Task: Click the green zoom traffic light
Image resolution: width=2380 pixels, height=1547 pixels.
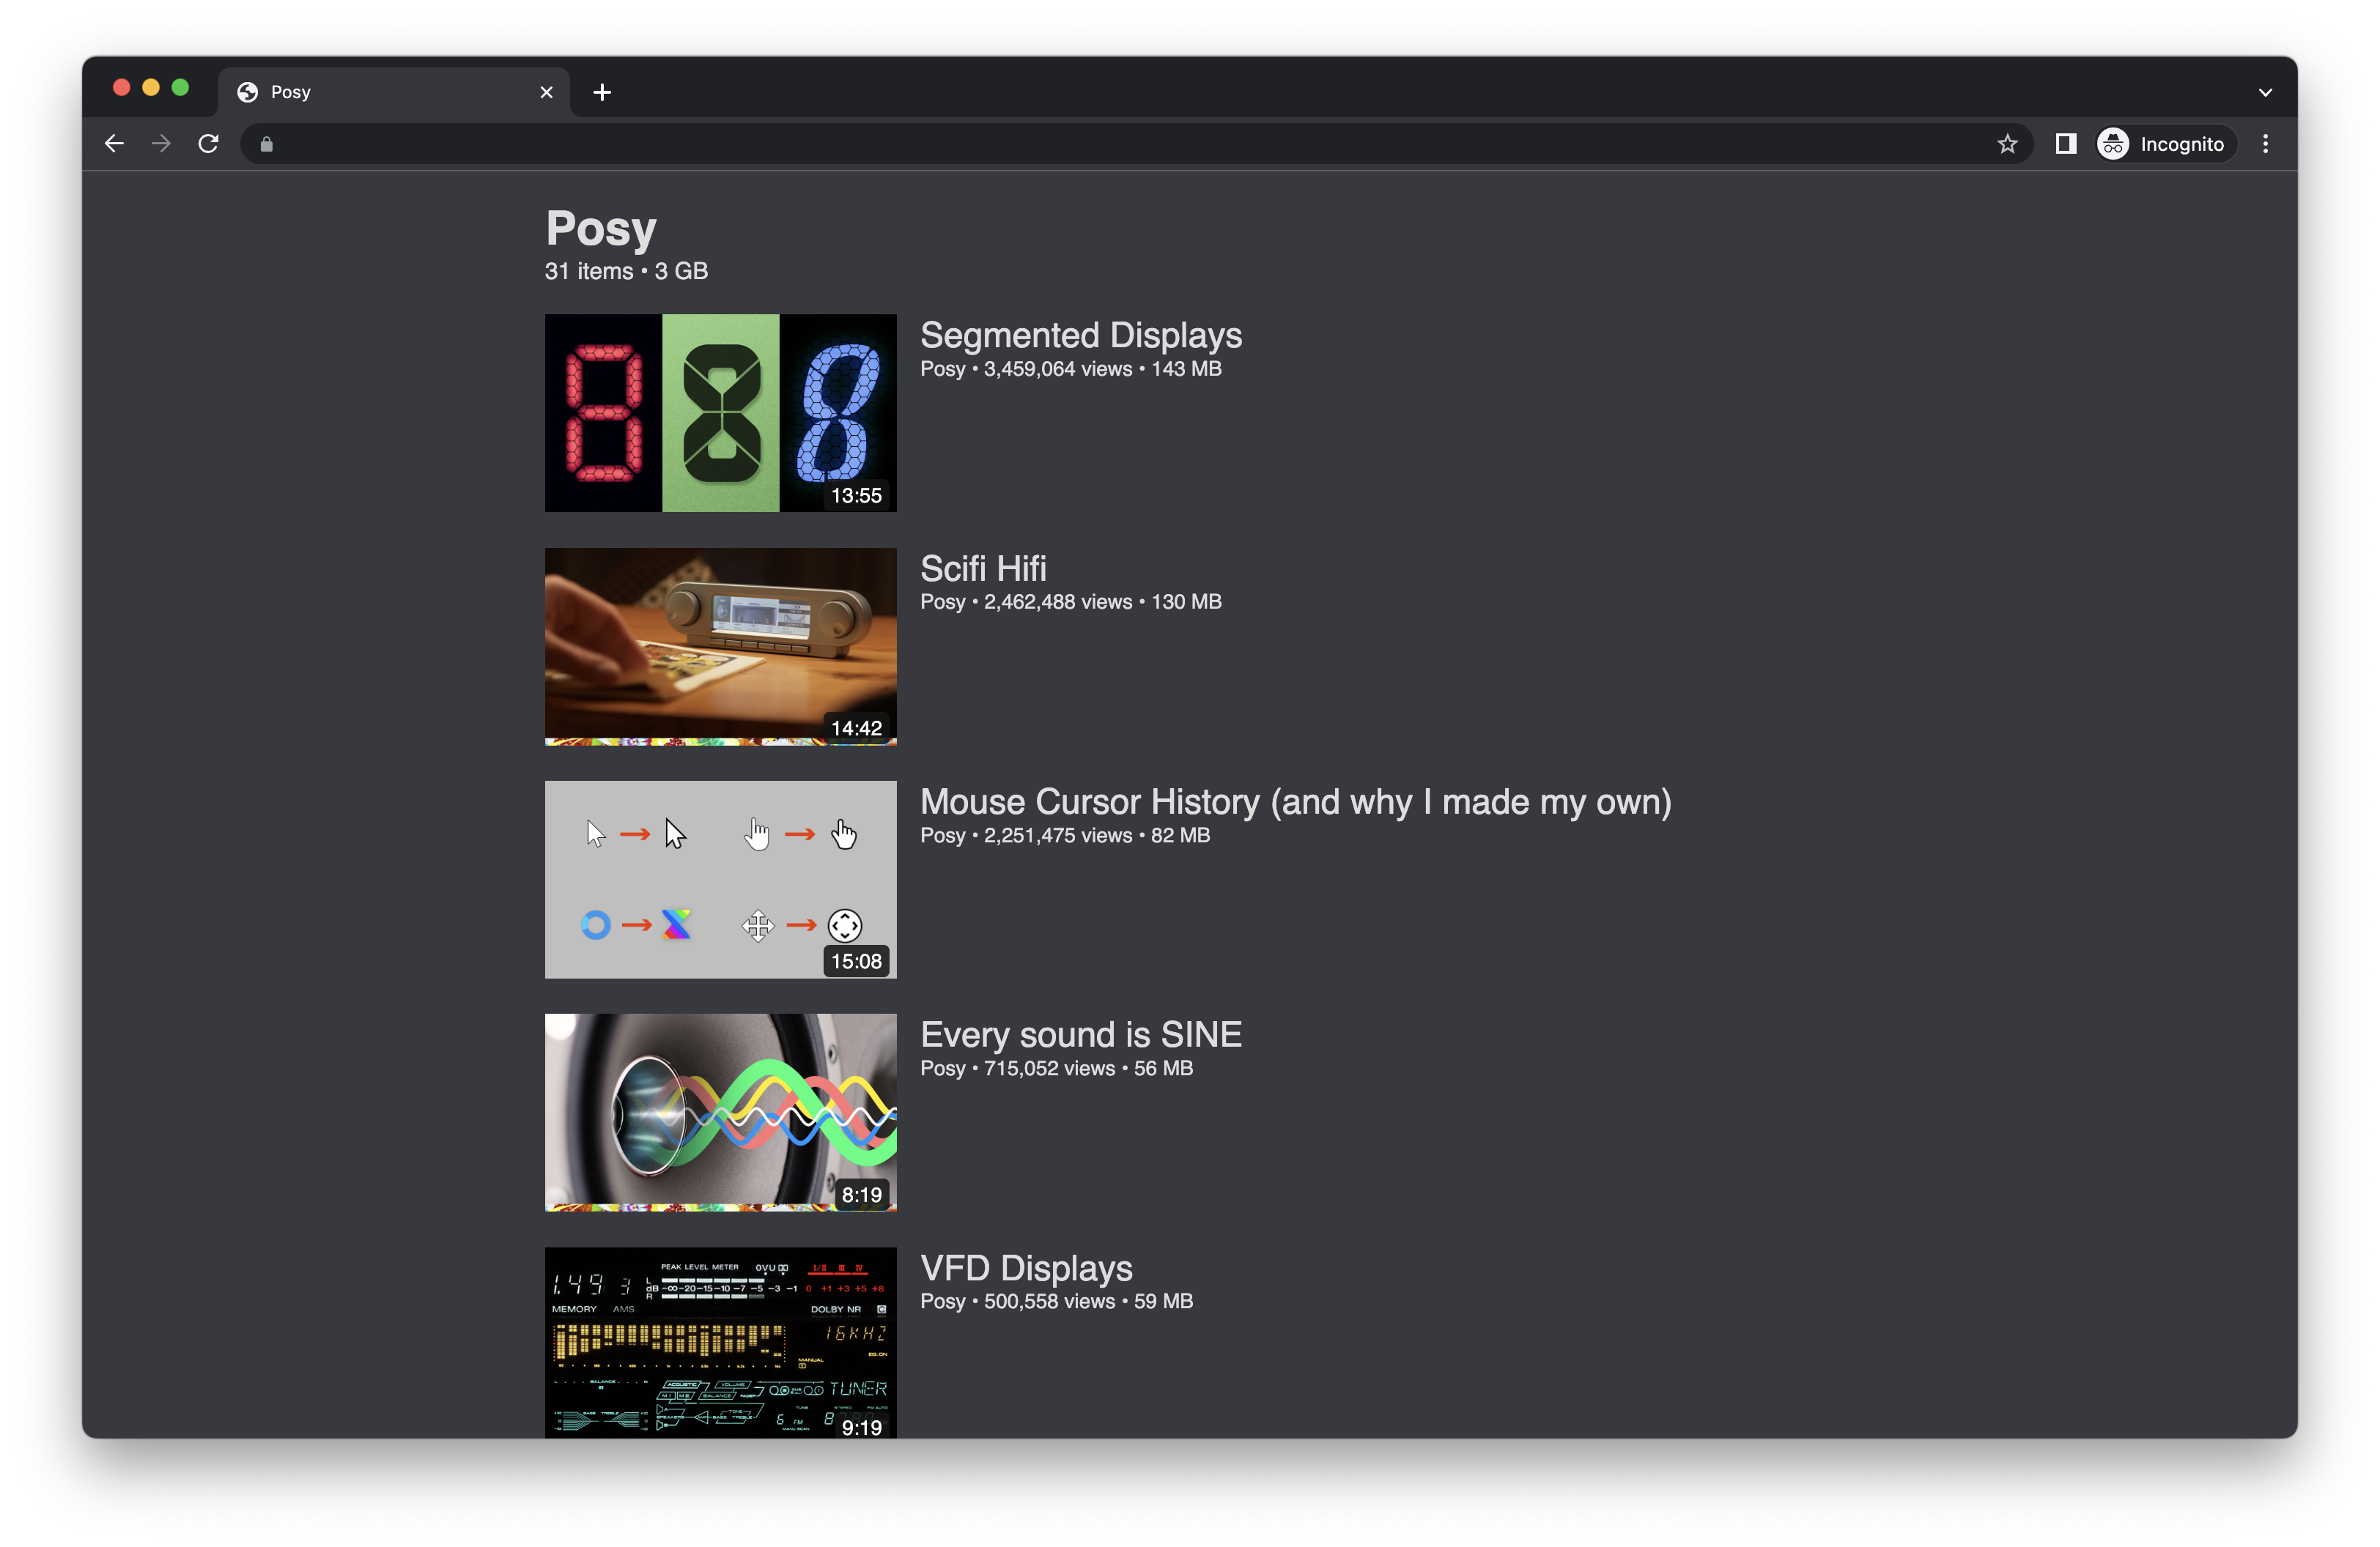Action: [180, 87]
